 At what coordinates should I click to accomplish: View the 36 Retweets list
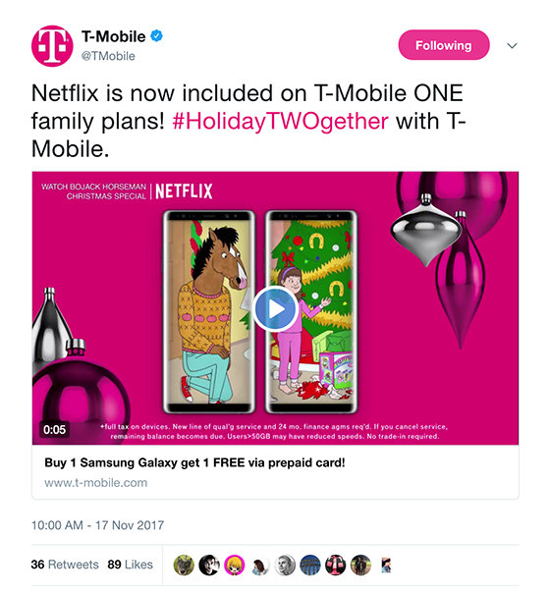65,565
